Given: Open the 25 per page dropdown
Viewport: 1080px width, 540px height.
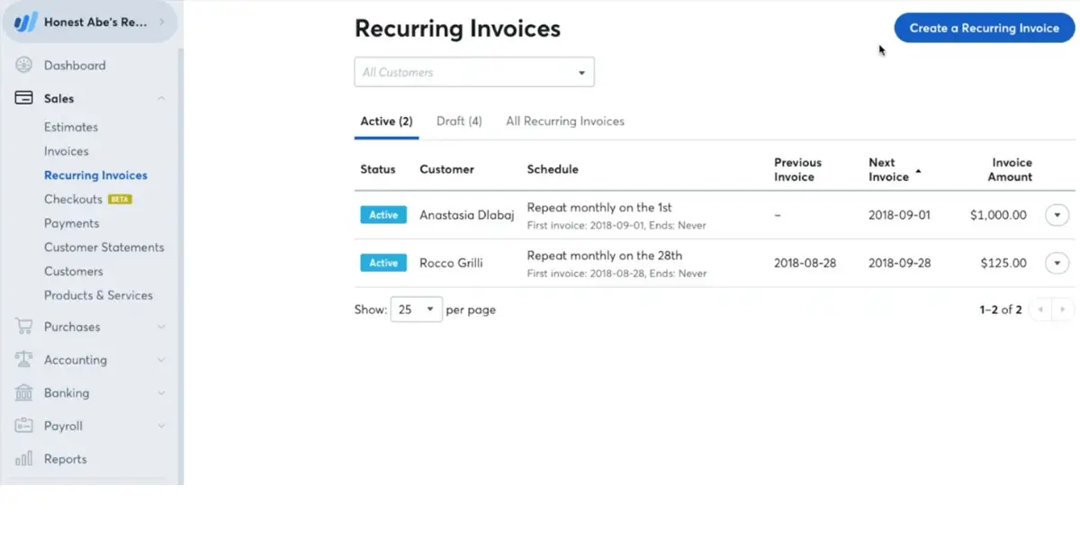Looking at the screenshot, I should pos(416,310).
